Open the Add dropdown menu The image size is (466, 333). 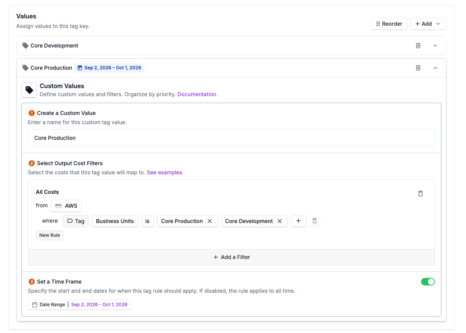pos(428,23)
